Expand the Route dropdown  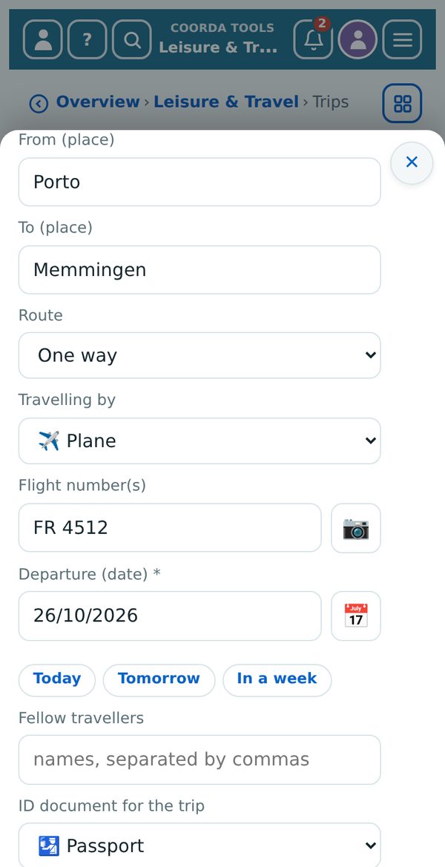[200, 355]
